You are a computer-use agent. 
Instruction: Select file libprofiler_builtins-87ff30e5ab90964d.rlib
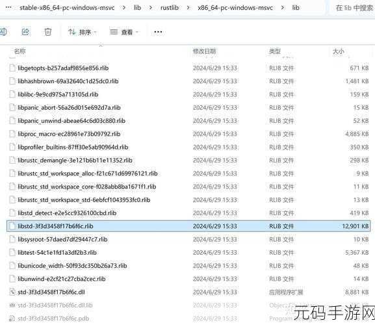[x=73, y=147]
